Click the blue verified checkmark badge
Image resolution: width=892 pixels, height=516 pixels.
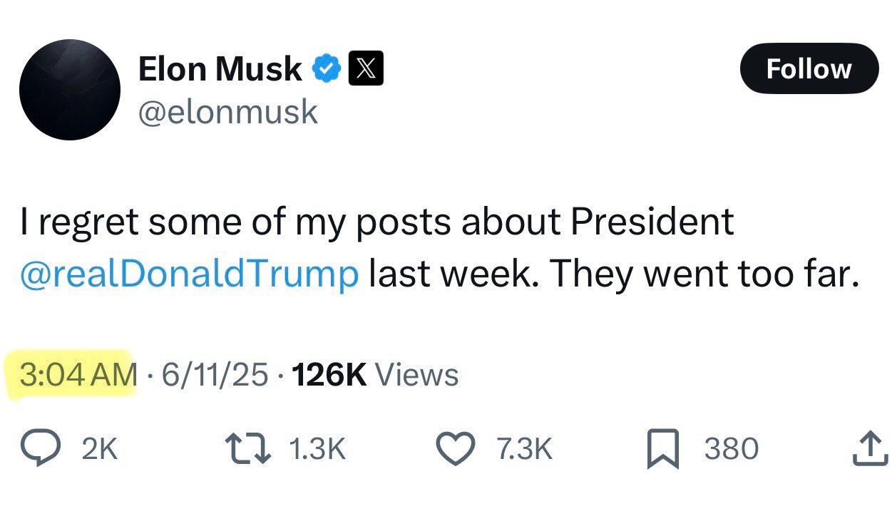point(327,69)
